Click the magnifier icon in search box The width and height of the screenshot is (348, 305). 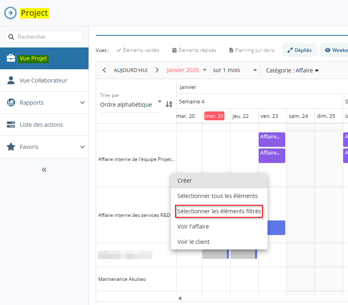(x=11, y=37)
